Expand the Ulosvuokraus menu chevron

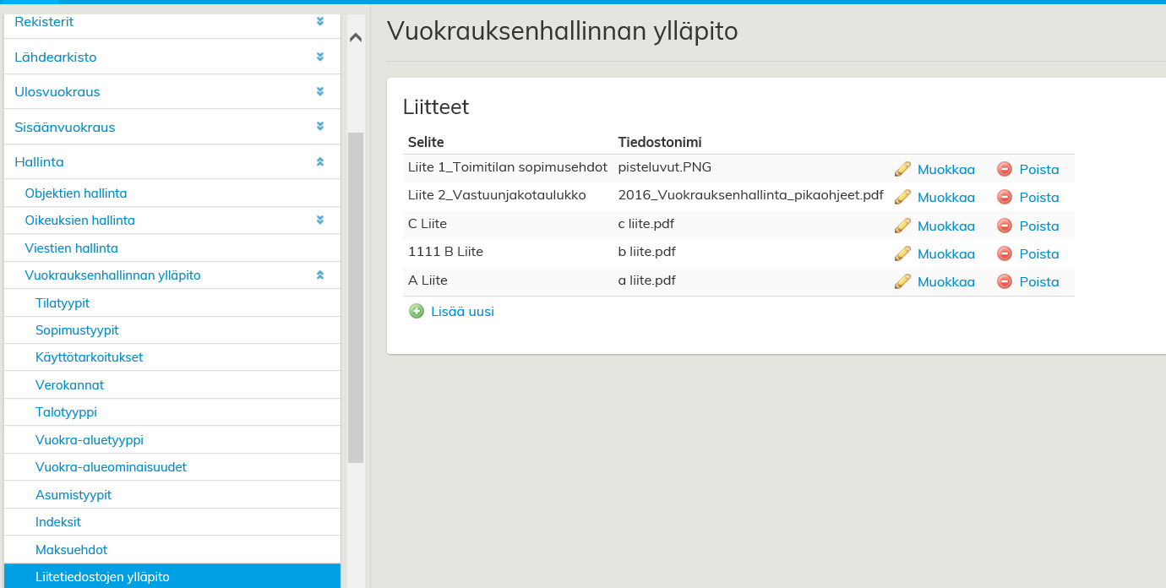pos(320,91)
